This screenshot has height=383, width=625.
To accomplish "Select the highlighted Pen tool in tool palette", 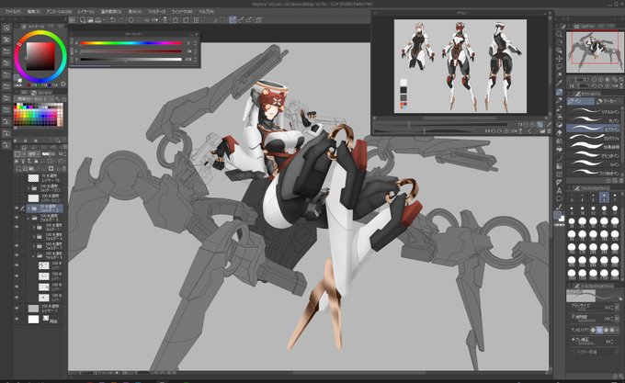I will point(559,92).
